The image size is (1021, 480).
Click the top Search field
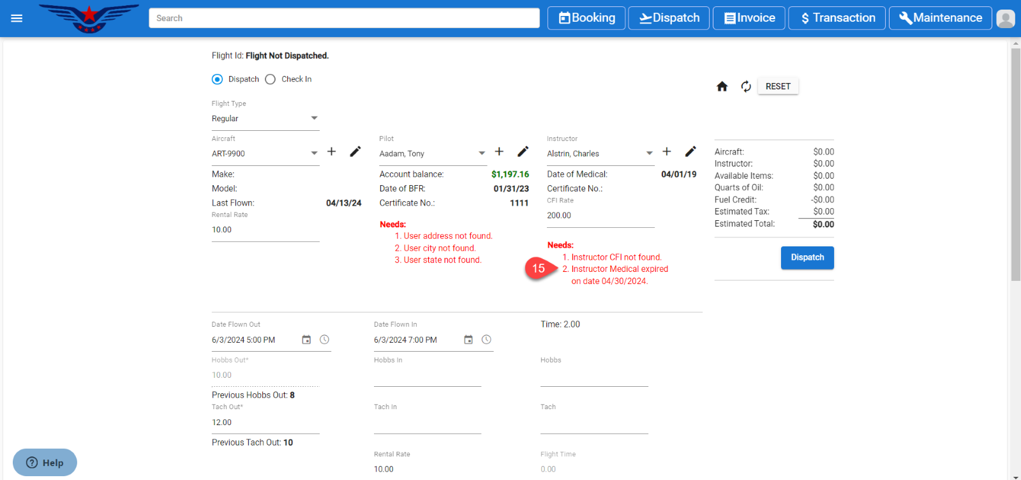tap(344, 18)
